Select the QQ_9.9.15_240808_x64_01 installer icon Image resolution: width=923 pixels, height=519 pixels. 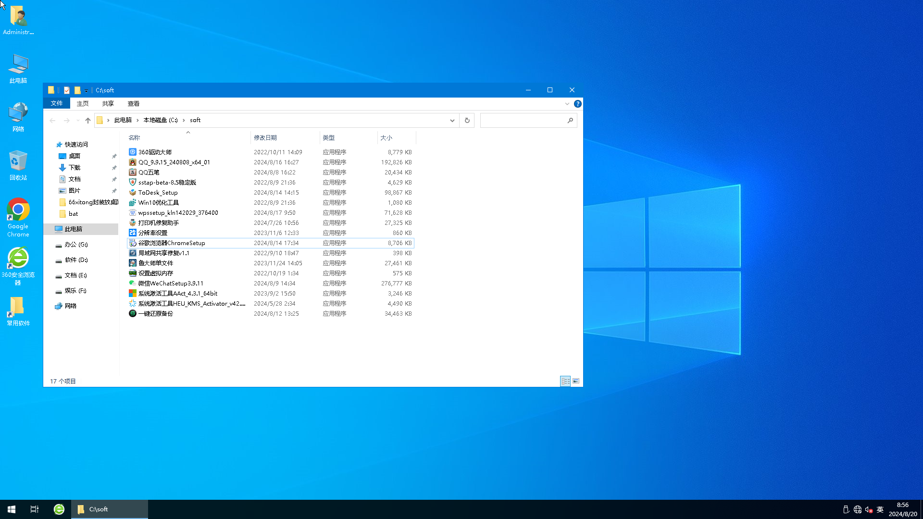(x=133, y=162)
